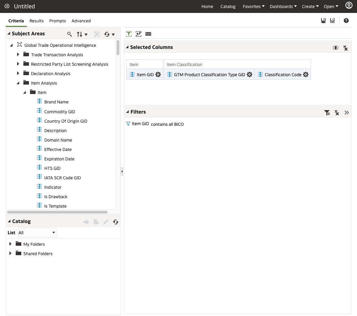Click the user profile icon
Viewport: 357px width, 316px height.
349,5
